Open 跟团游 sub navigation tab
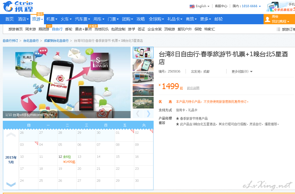The width and height of the screenshot is (295, 194). (x=44, y=29)
